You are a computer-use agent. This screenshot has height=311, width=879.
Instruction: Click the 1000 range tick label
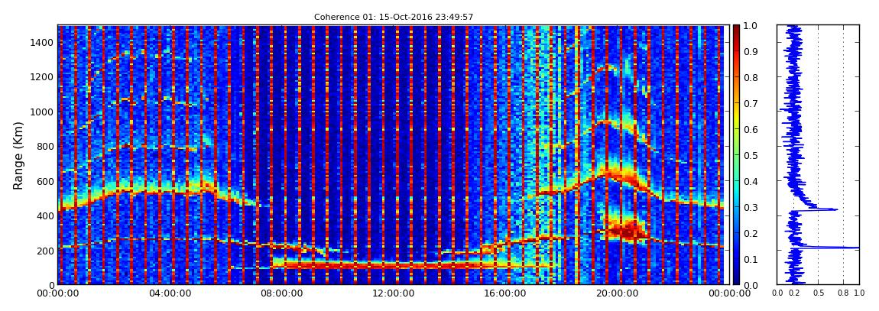pyautogui.click(x=41, y=112)
